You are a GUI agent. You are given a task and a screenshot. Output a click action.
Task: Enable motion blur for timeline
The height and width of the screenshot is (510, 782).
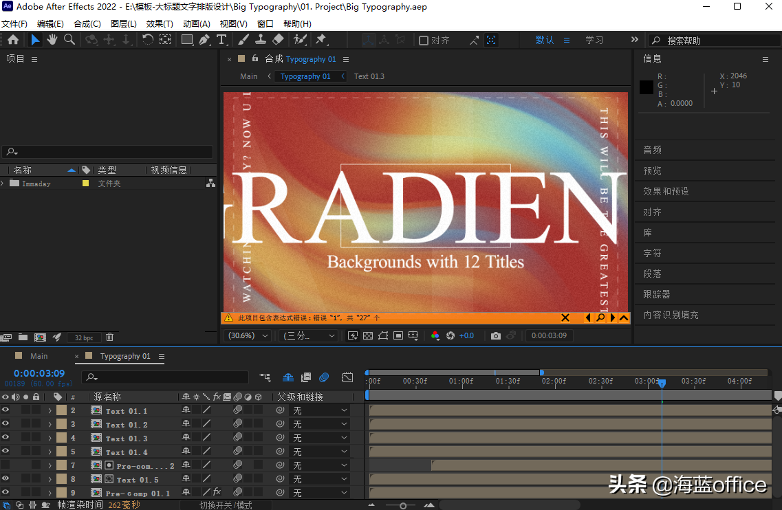tap(324, 377)
